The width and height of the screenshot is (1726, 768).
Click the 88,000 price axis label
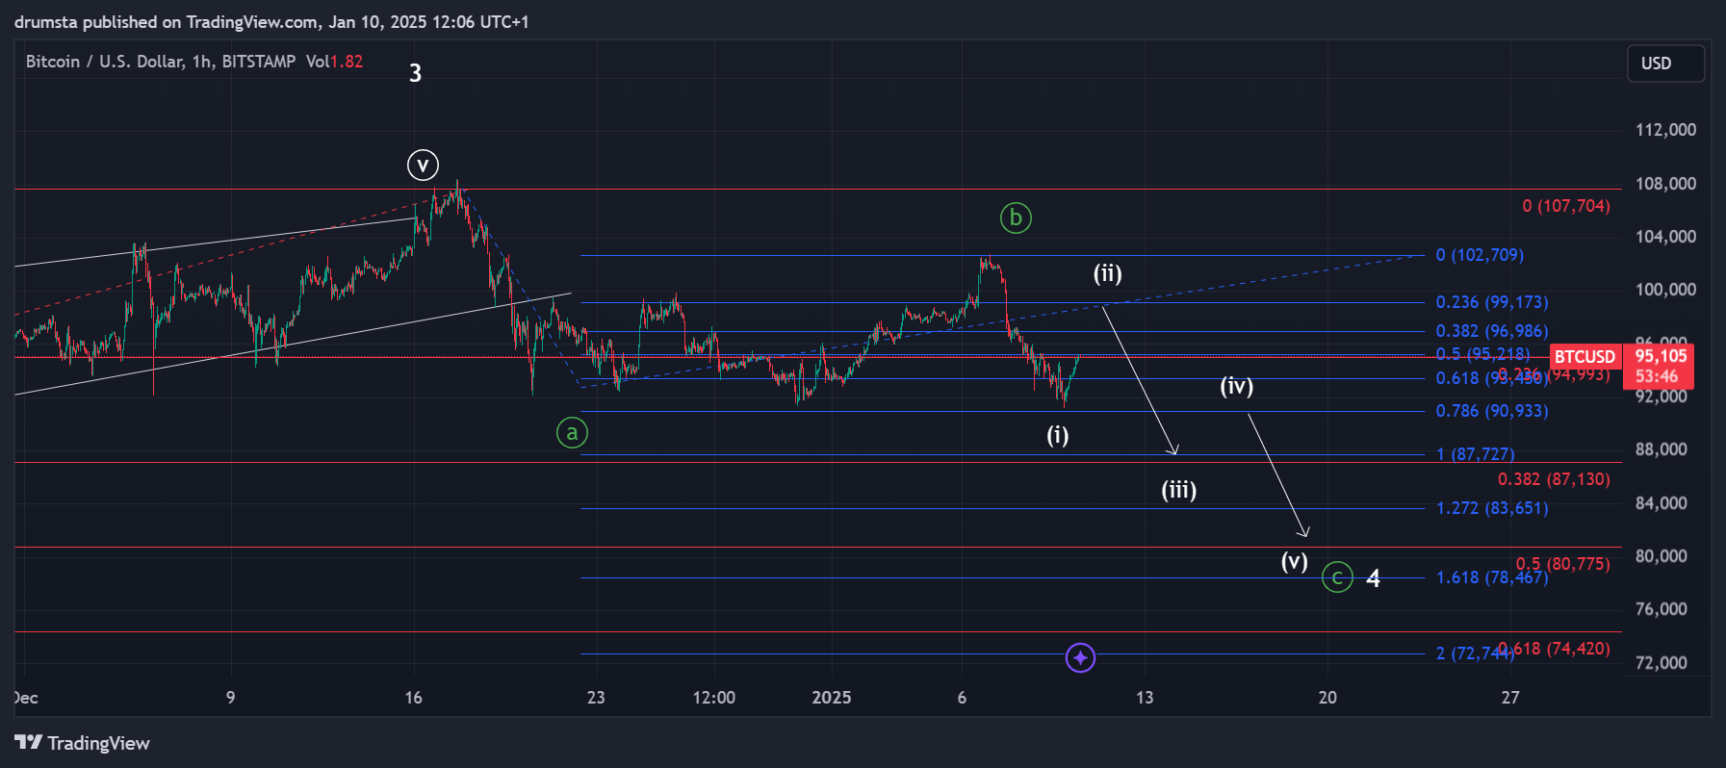click(x=1661, y=449)
